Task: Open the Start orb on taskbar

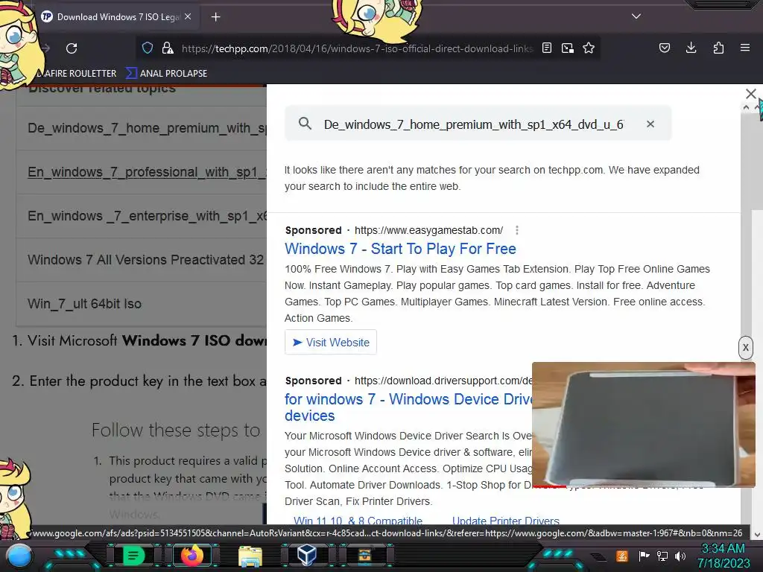Action: tap(19, 556)
